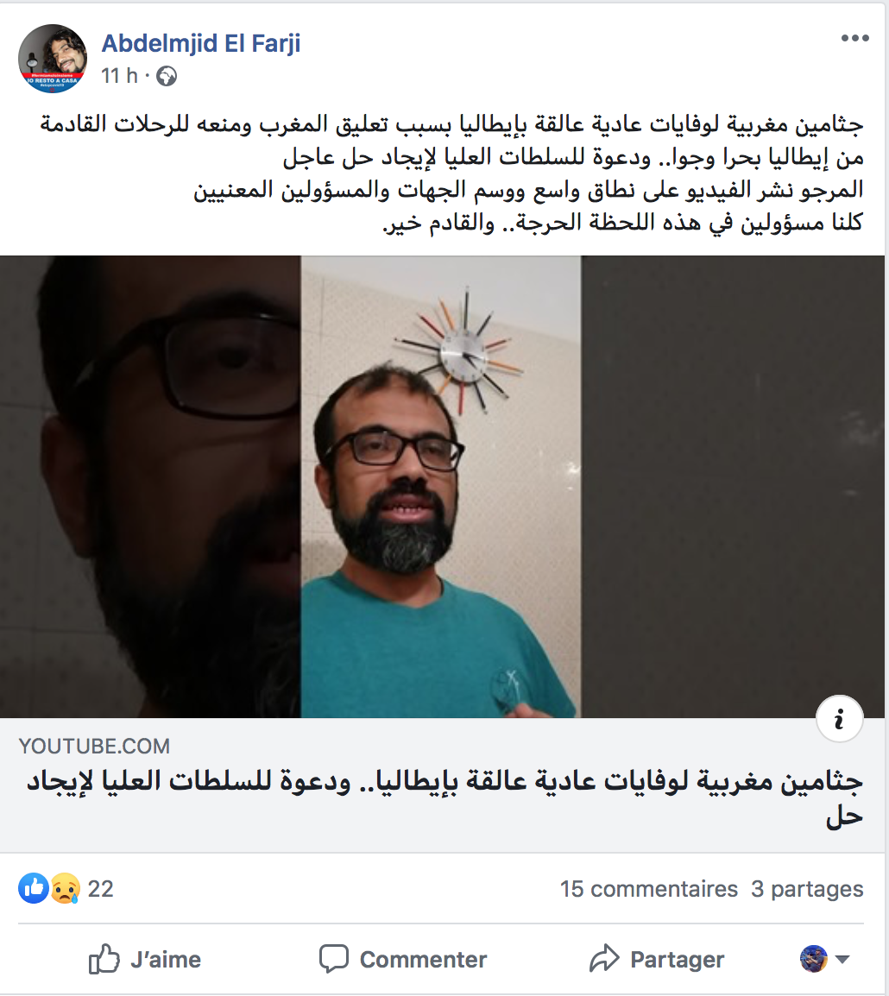The height and width of the screenshot is (996, 889).
Task: Click the blue like reaction icon
Action: click(x=34, y=888)
